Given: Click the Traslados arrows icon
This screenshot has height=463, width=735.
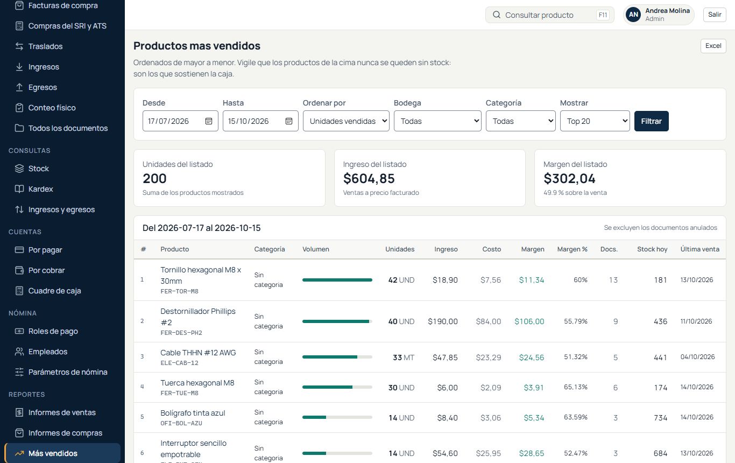Looking at the screenshot, I should (19, 46).
